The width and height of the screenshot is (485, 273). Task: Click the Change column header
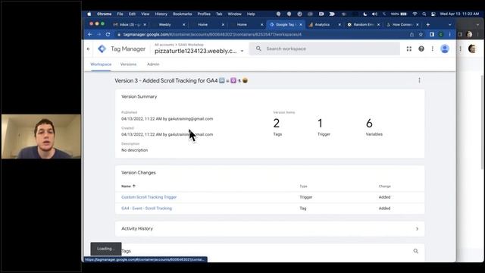[384, 187]
